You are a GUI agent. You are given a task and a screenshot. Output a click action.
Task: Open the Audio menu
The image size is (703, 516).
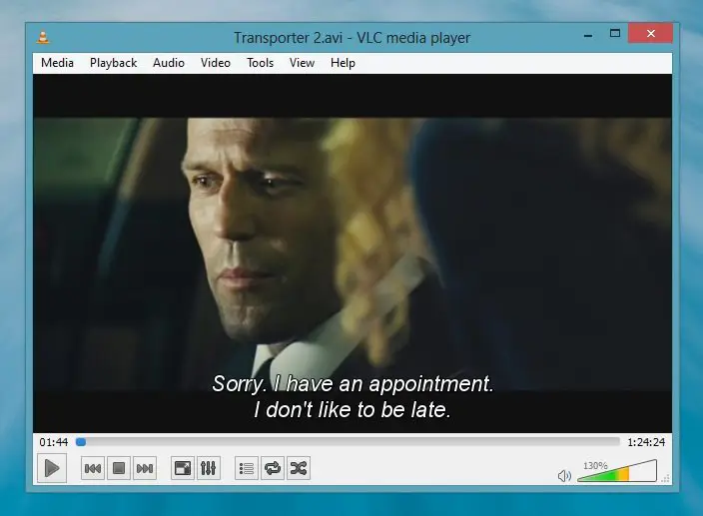169,63
